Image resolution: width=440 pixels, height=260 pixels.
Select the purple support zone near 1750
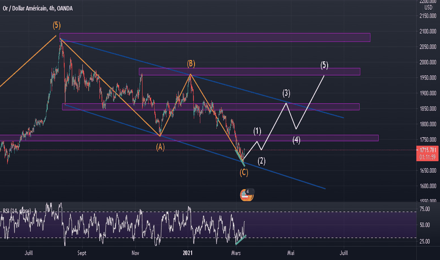click(x=189, y=138)
